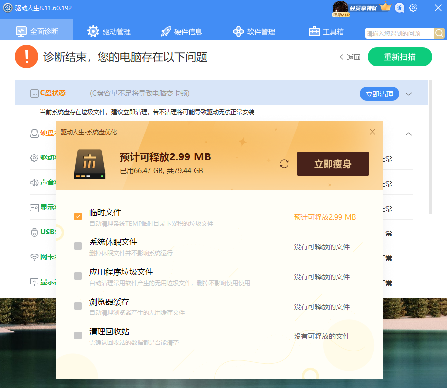Click the C盘状态 disk icon
447x388 pixels.
pos(34,93)
